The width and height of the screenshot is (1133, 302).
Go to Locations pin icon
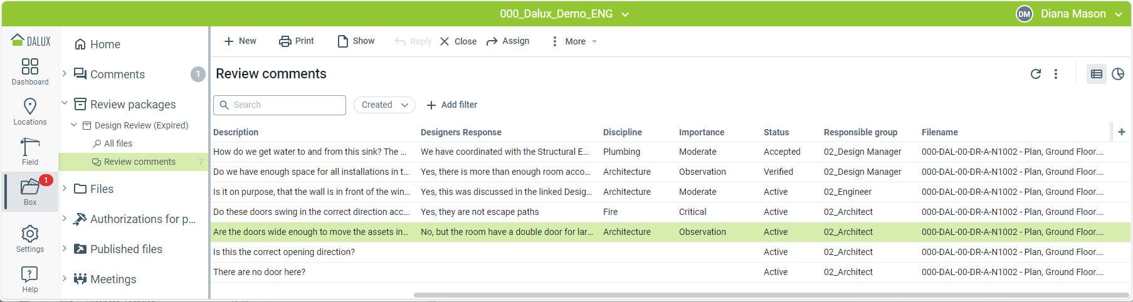[x=30, y=107]
